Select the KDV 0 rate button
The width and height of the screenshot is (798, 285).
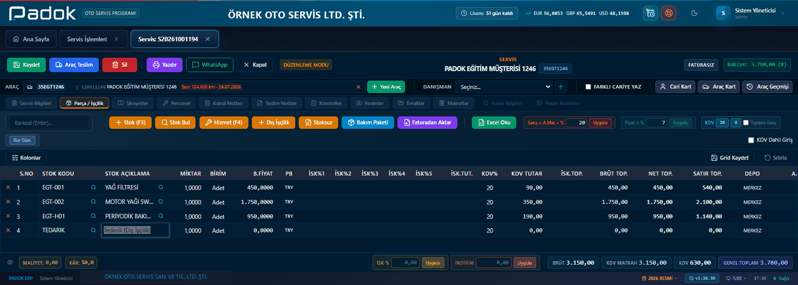coord(736,123)
